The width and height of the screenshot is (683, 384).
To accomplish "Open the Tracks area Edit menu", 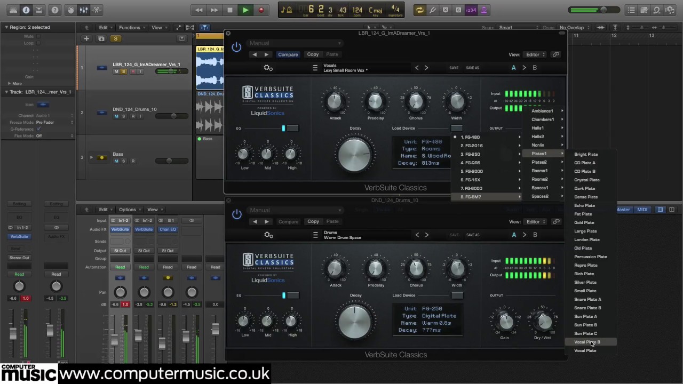I will pos(106,28).
